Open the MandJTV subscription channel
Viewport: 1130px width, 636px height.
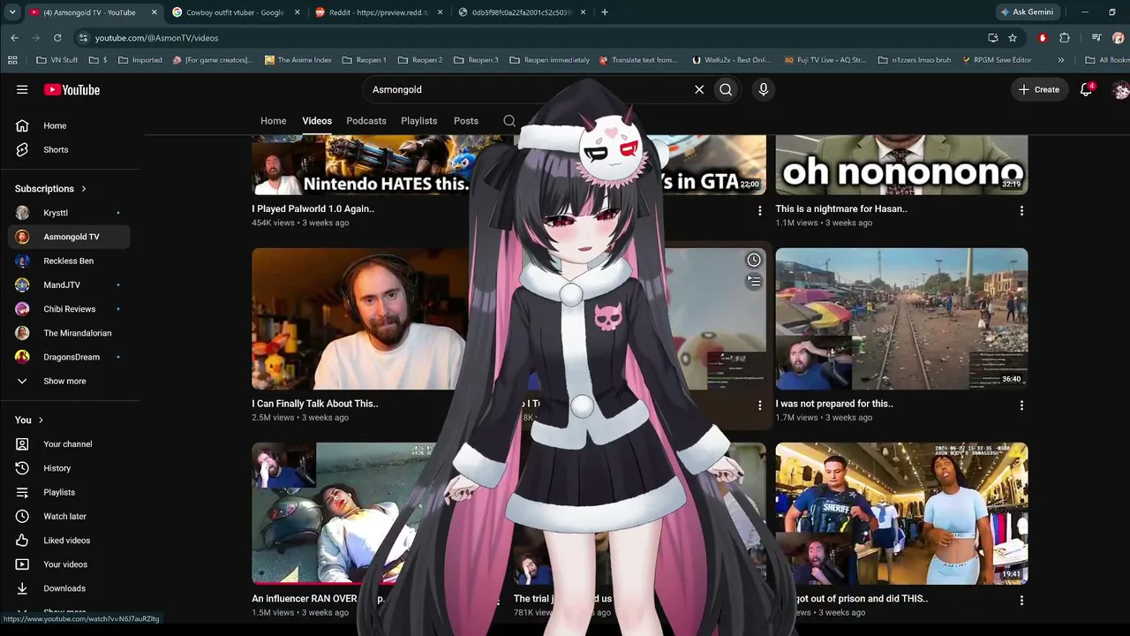point(68,285)
